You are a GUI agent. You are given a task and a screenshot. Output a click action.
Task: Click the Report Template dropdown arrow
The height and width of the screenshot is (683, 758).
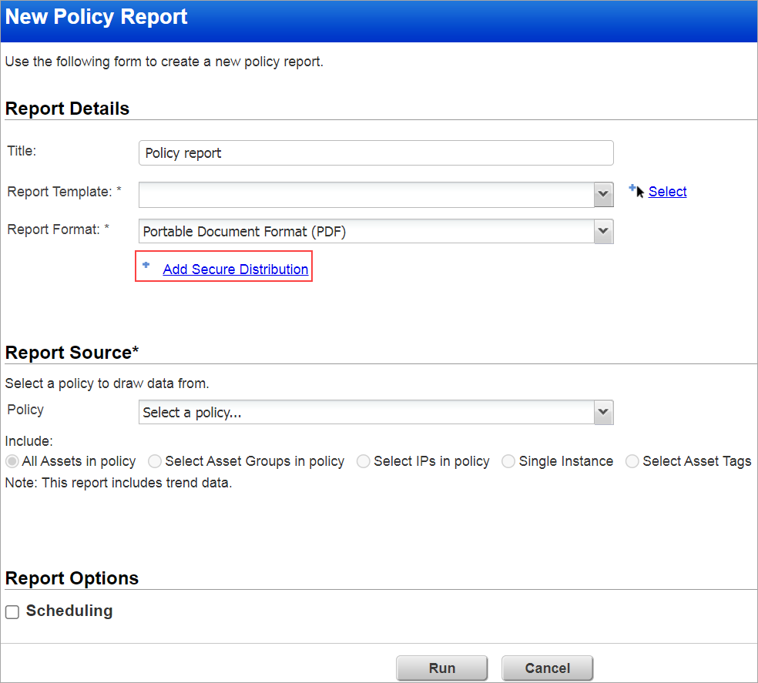click(x=603, y=194)
